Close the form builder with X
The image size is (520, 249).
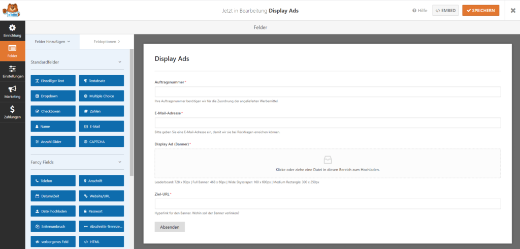pos(513,11)
